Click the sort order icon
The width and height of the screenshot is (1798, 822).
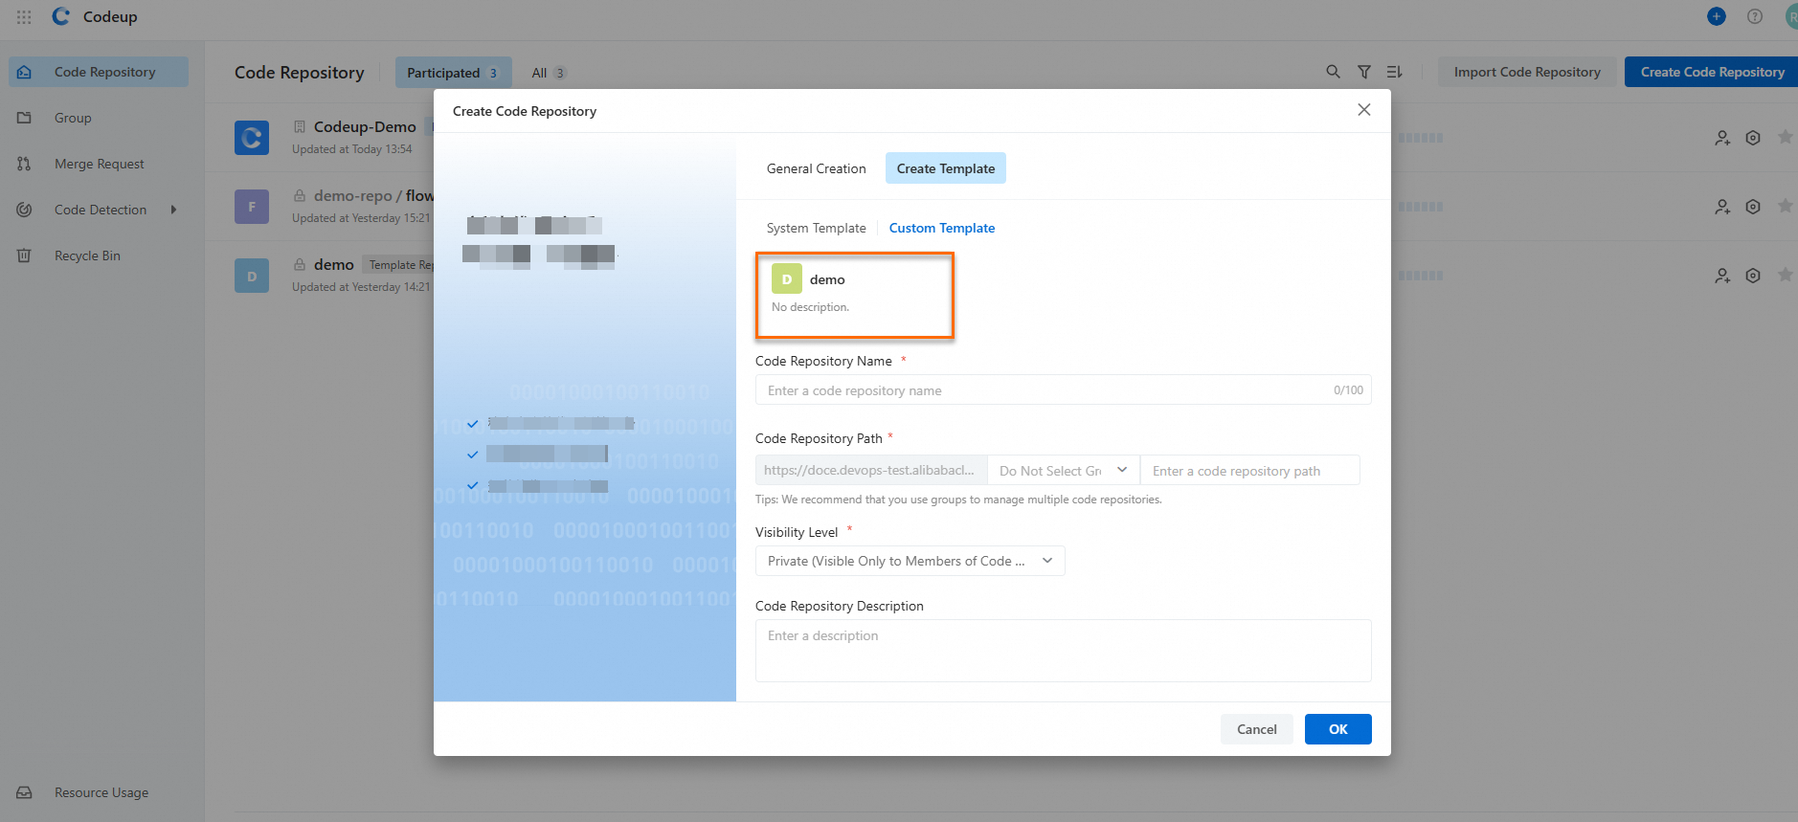pos(1394,72)
